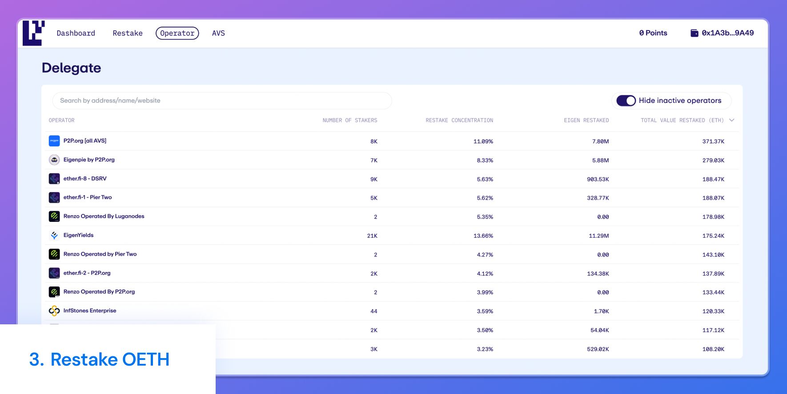Click the Renzo Operated By Luganodes logo
The image size is (787, 394).
[x=54, y=217]
